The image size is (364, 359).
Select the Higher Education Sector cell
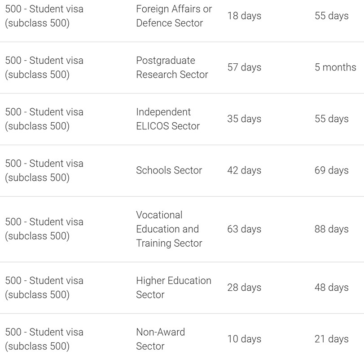[x=173, y=288]
